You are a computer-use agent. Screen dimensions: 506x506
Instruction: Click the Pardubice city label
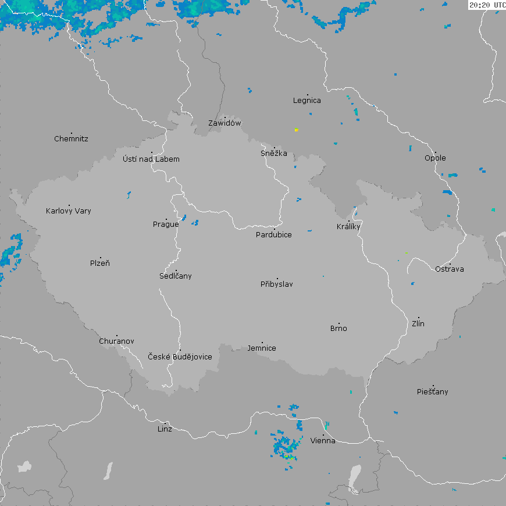coord(274,235)
